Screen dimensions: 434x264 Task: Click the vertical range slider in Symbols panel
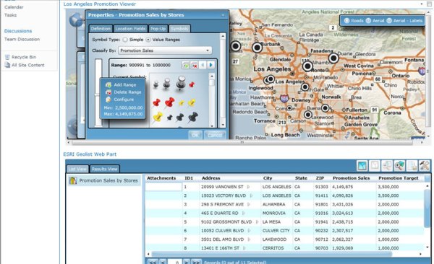point(98,92)
